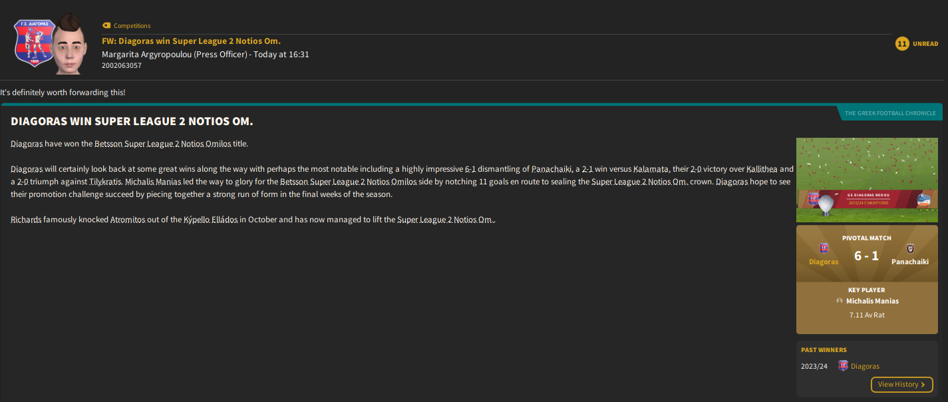Click the 'Key Player' heading
The image size is (948, 402).
pos(867,290)
